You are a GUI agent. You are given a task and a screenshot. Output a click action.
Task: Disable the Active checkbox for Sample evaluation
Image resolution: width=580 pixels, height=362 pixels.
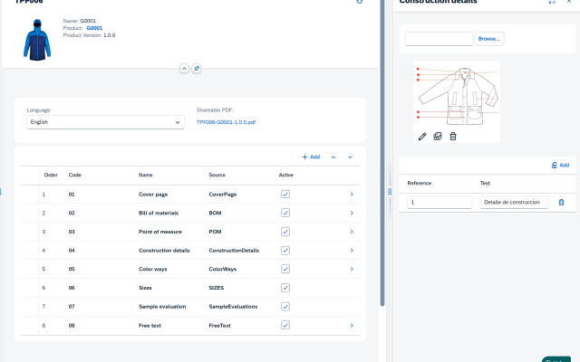click(x=285, y=306)
